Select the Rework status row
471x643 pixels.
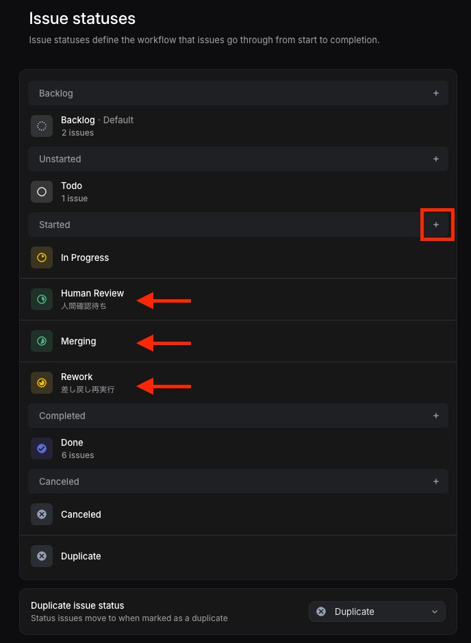pyautogui.click(x=238, y=383)
